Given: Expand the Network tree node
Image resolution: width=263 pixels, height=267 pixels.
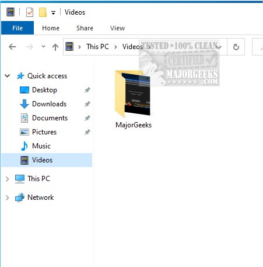Looking at the screenshot, I should [8, 197].
